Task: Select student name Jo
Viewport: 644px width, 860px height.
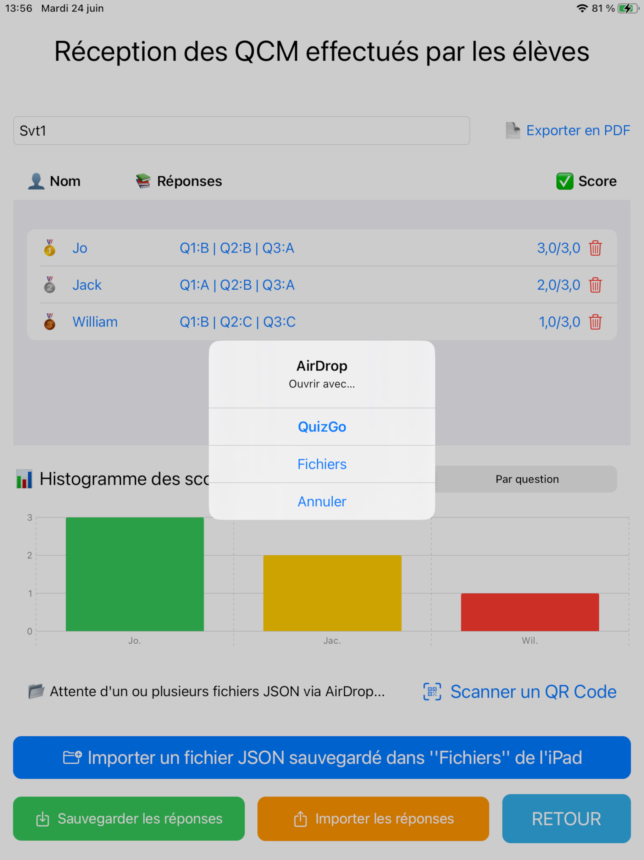Action: 80,248
